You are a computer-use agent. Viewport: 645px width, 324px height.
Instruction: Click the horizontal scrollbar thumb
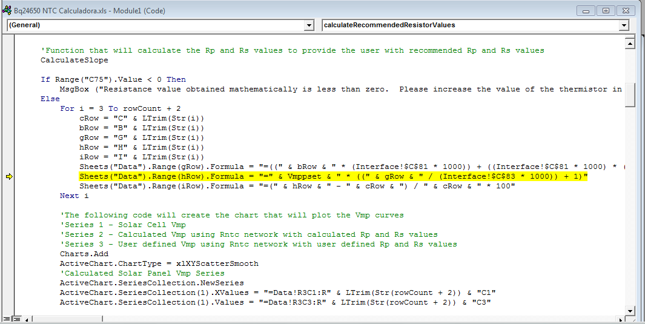click(68, 319)
